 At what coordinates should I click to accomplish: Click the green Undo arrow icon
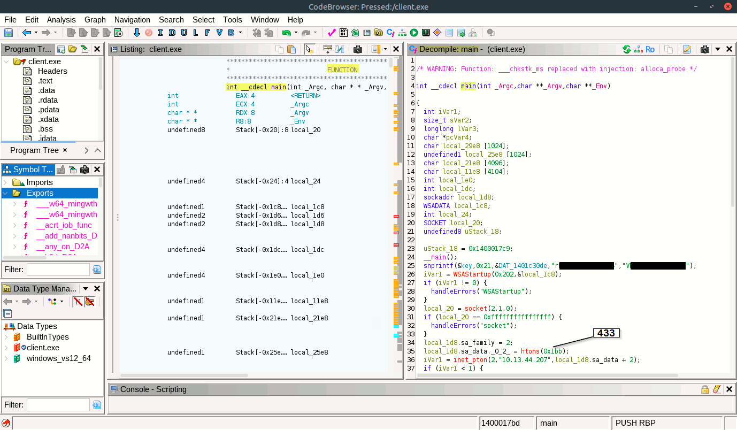286,33
